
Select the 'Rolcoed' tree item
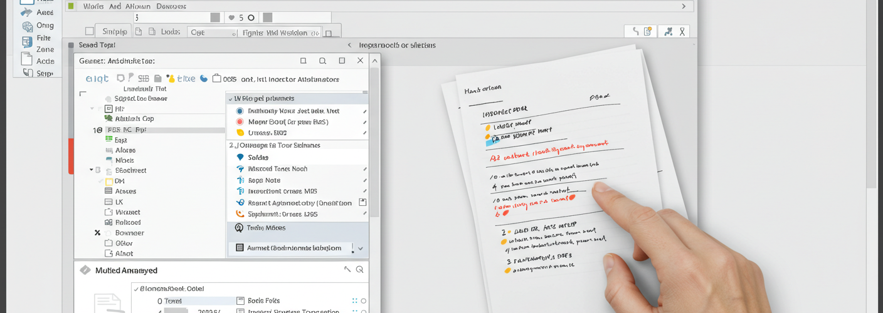(x=128, y=222)
